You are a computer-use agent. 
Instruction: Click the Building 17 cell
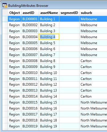pyautogui.click(x=49, y=114)
